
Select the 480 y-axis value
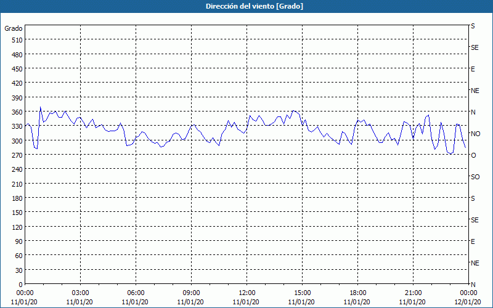pyautogui.click(x=17, y=55)
